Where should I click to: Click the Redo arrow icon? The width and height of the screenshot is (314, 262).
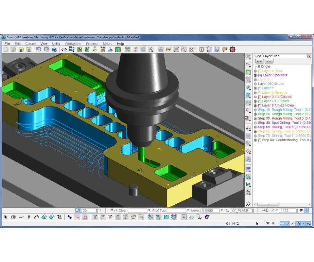(x=46, y=49)
